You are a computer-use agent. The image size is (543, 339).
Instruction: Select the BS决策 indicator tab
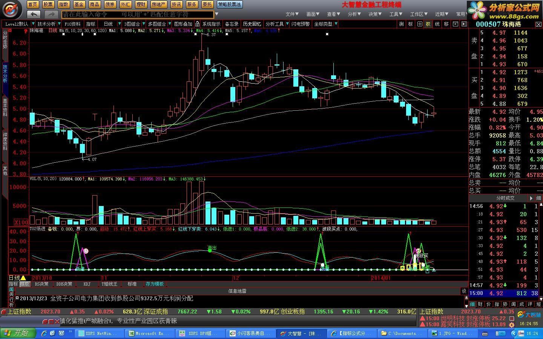(41, 284)
